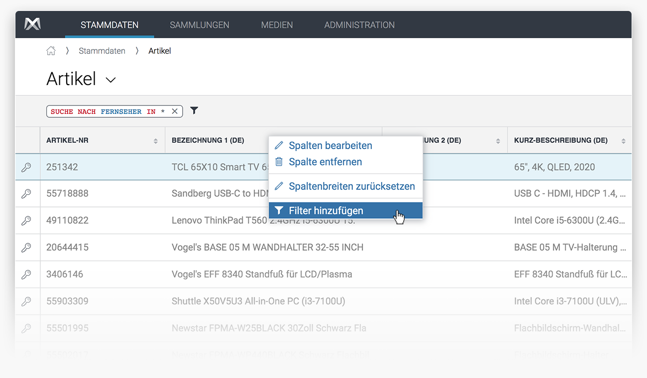
Task: Sort by Artikel-Nr column arrows
Action: [x=156, y=141]
